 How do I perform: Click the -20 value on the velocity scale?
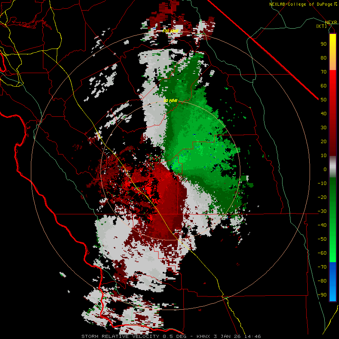click(322, 197)
